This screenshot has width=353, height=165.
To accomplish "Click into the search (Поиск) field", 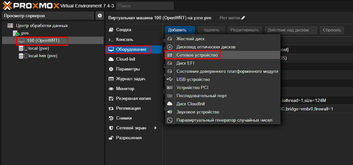I will click(x=145, y=6).
